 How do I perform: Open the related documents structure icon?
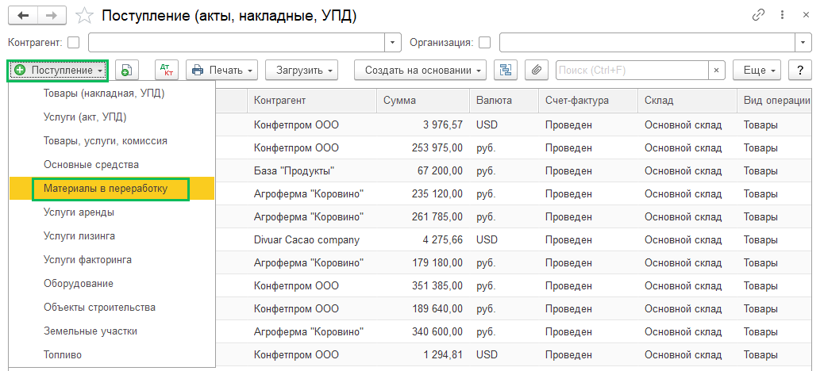point(506,70)
